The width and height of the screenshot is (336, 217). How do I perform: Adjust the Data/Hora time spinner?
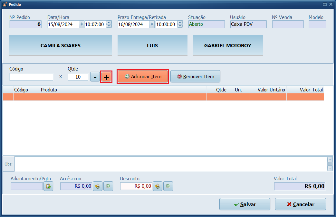pos(109,24)
